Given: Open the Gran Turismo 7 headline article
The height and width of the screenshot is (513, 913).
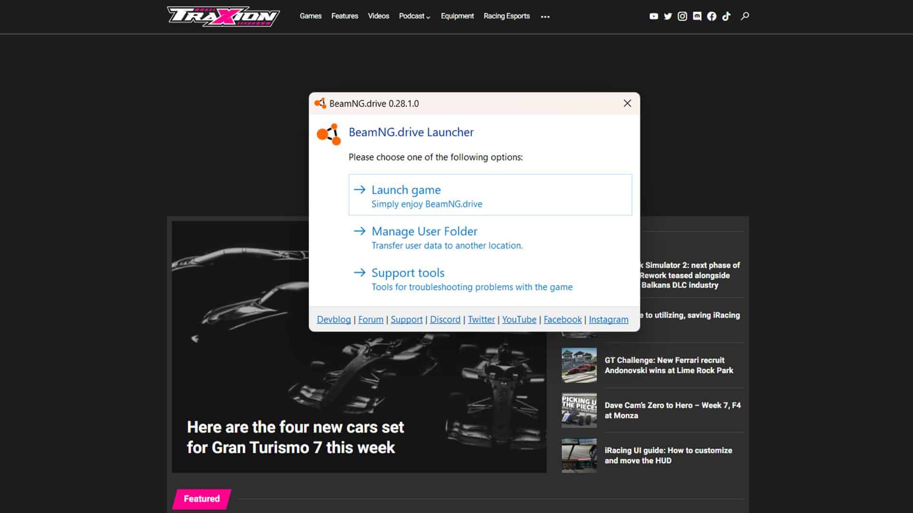Looking at the screenshot, I should click(295, 437).
